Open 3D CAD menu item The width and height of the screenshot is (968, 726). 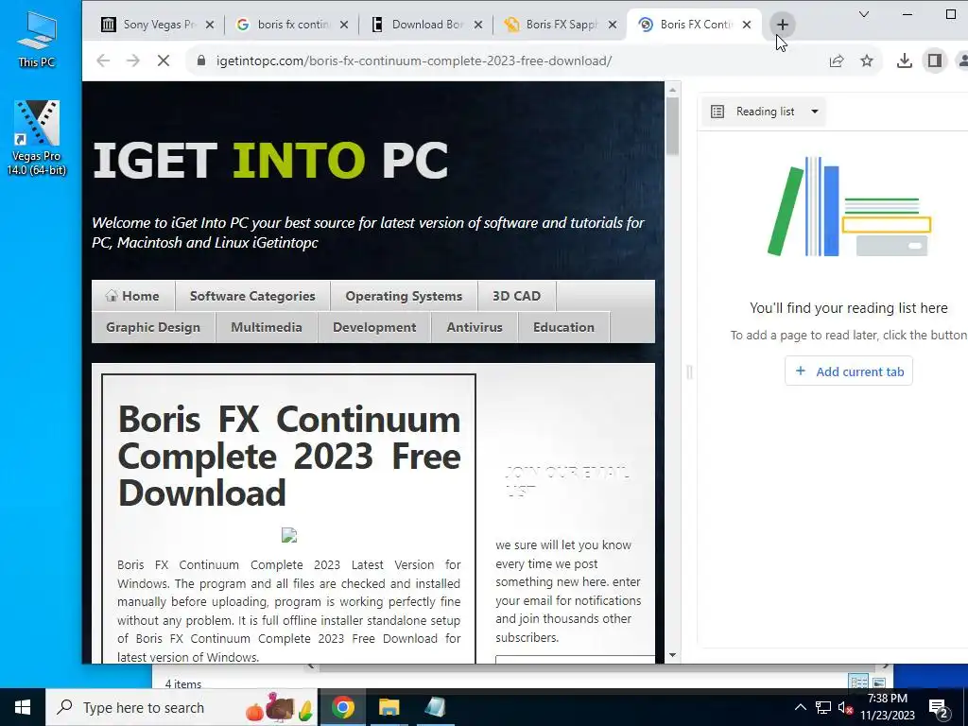coord(517,296)
